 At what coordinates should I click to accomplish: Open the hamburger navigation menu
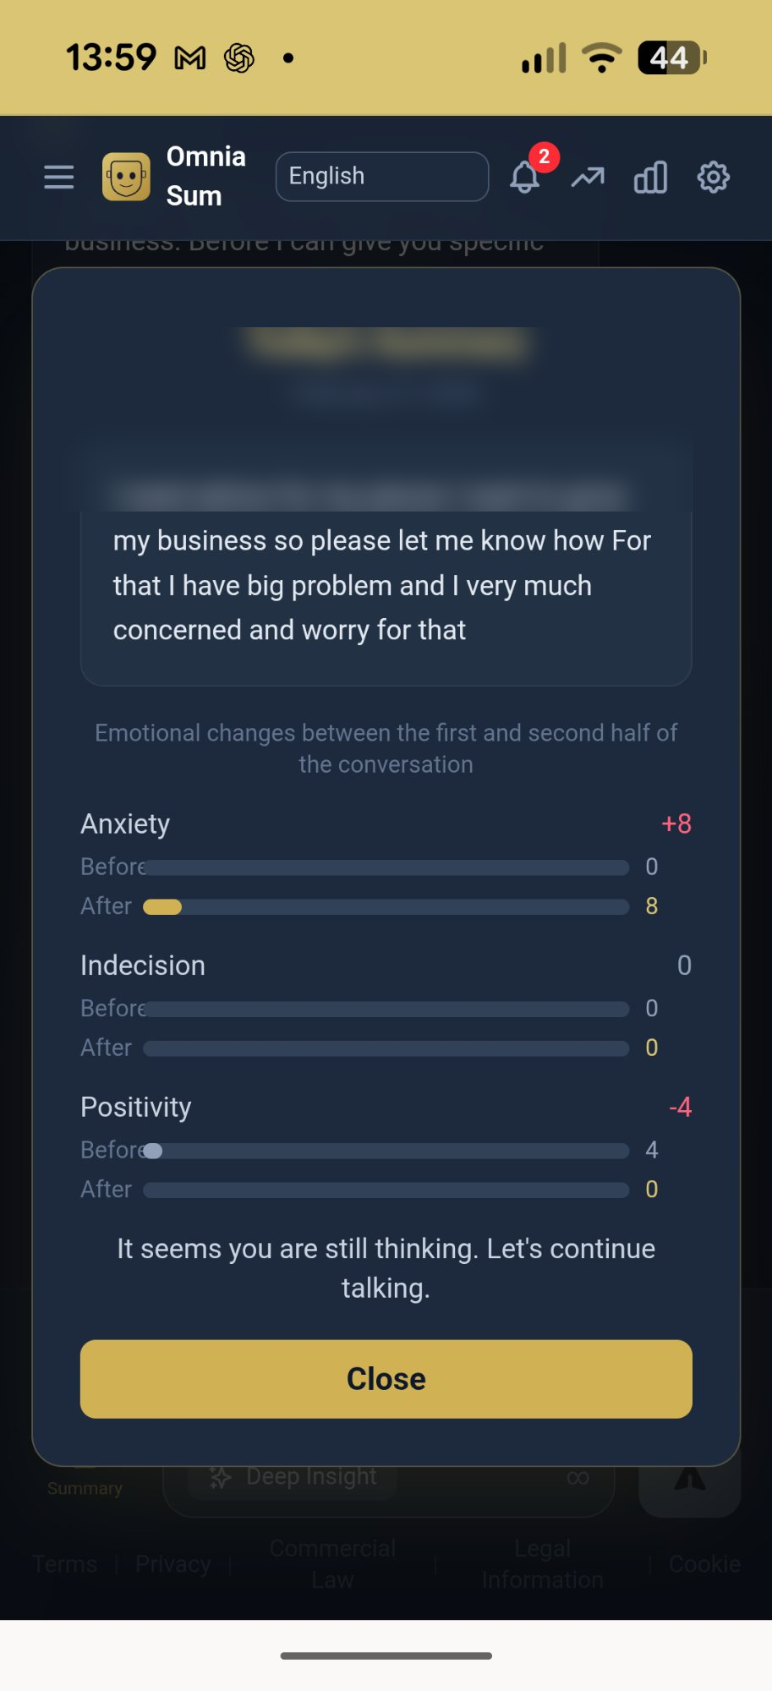59,178
